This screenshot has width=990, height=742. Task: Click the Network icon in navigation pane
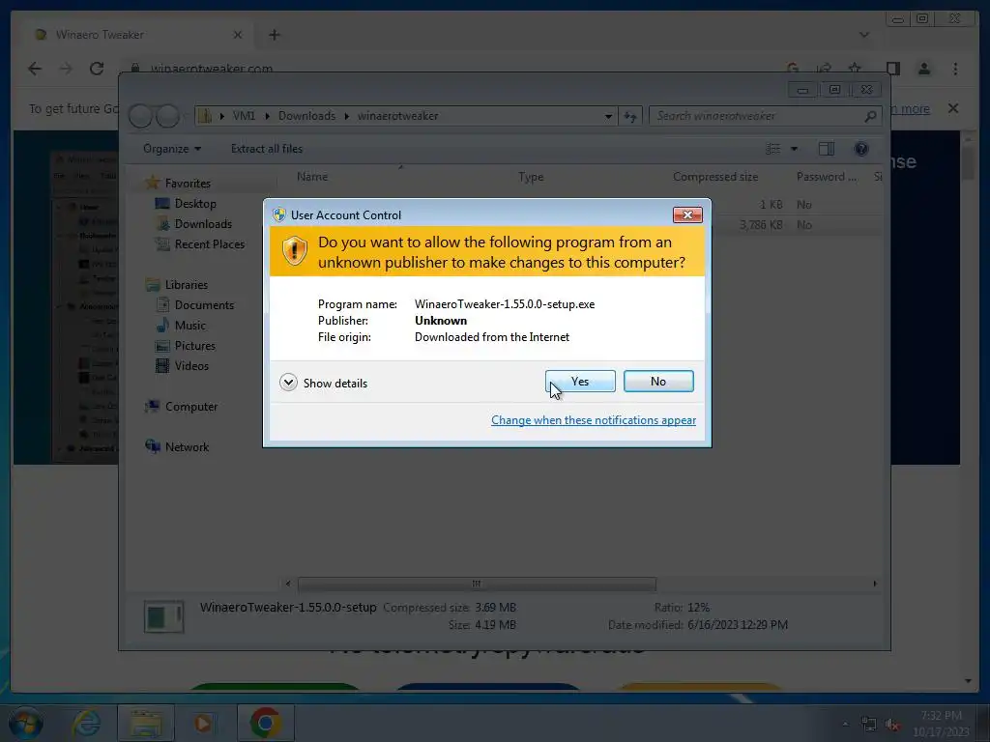click(153, 446)
